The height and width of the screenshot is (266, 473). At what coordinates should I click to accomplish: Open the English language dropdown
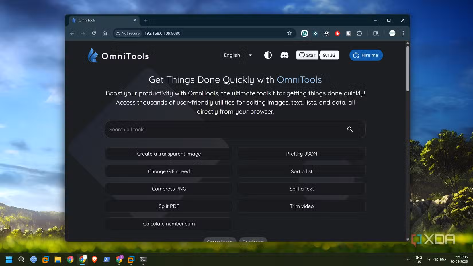(x=238, y=55)
